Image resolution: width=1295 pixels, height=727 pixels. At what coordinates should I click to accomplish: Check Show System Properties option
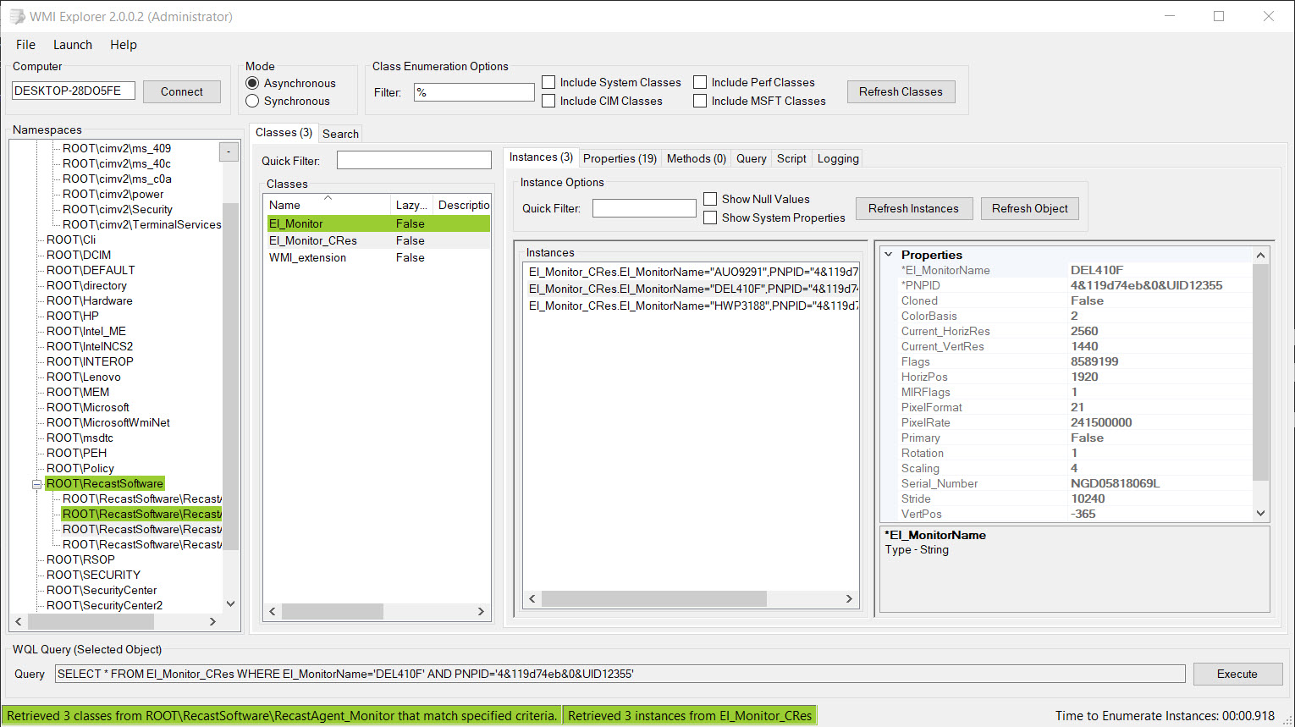pos(710,218)
